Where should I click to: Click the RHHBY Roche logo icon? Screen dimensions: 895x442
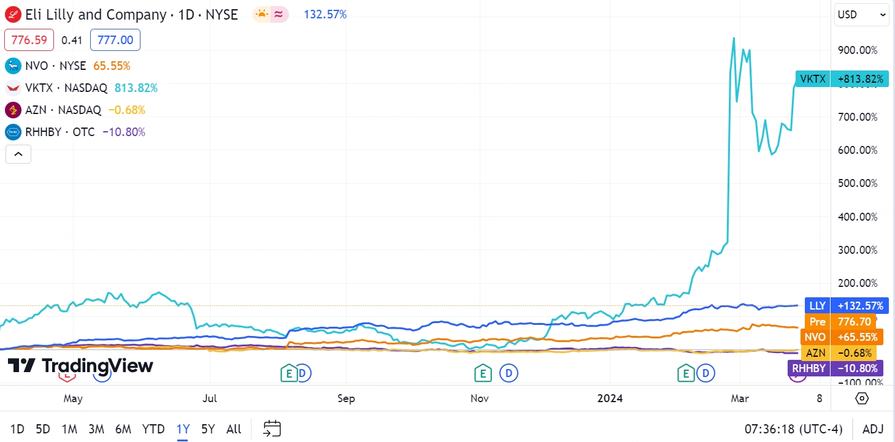click(12, 132)
